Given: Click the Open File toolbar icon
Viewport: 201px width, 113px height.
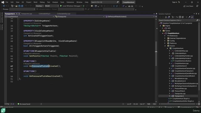Looking at the screenshot, I should [x=16, y=6].
